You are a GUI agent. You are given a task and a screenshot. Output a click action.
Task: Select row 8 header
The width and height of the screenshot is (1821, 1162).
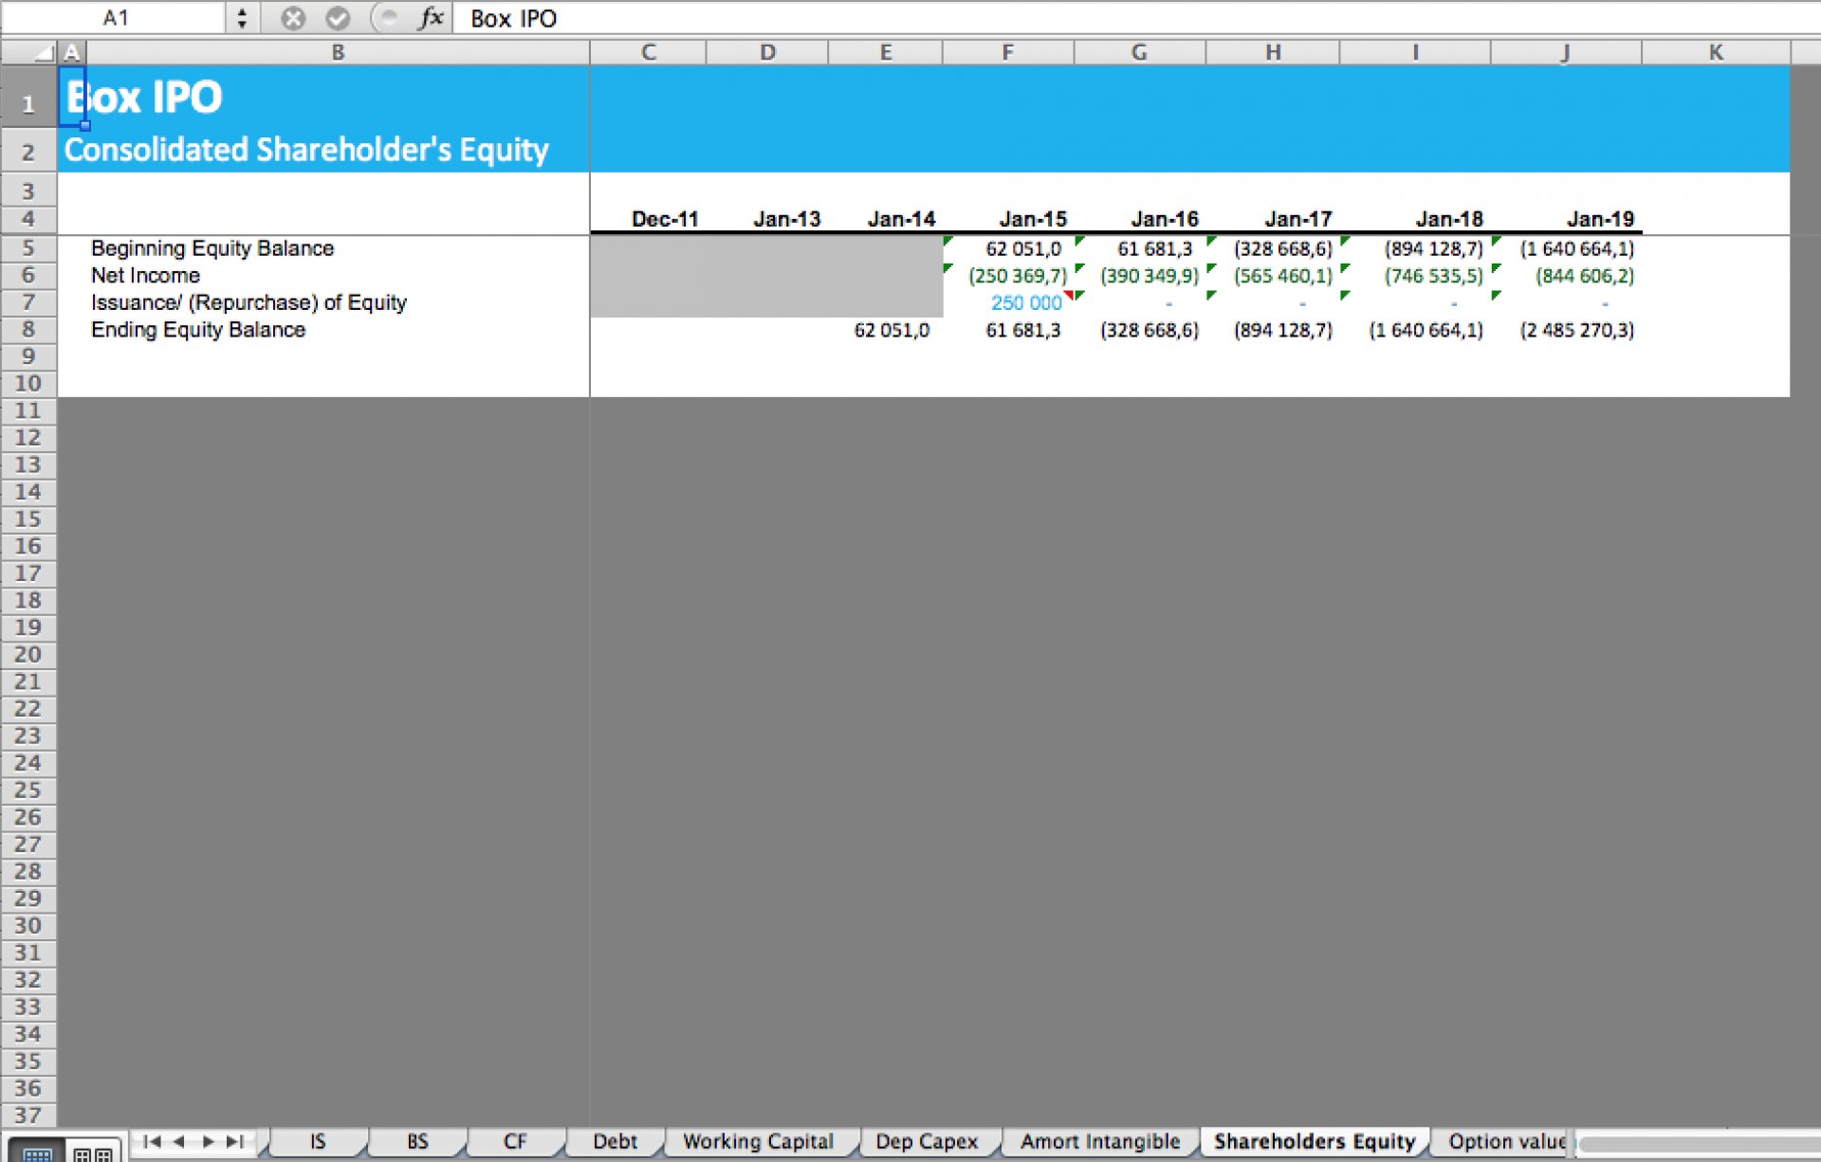(x=28, y=330)
